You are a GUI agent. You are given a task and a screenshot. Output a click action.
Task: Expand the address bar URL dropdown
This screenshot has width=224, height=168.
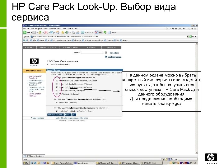coord(188,37)
